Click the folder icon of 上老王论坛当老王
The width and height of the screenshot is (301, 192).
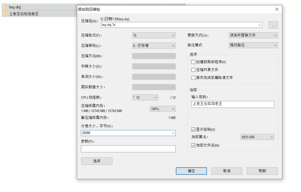pyautogui.click(x=5, y=14)
